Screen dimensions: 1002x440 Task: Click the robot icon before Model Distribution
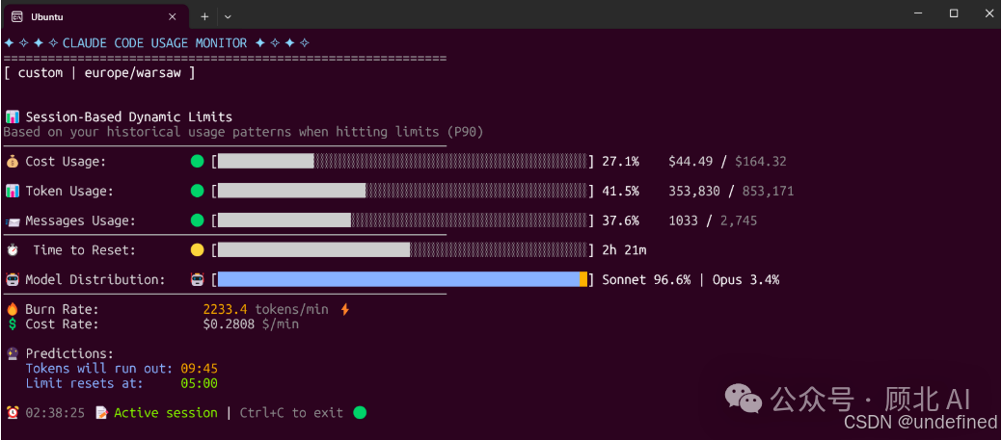tap(13, 279)
